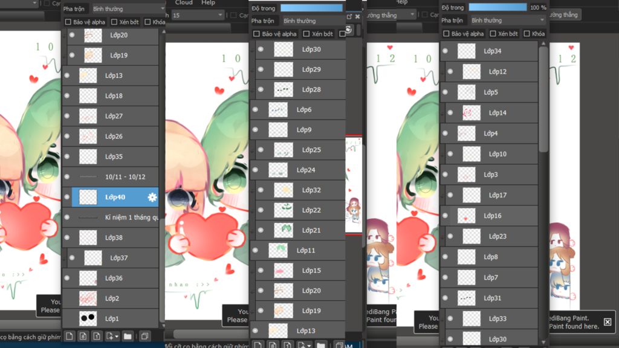Click the navigator preview of the chibi drawing
This screenshot has width=619, height=348.
(x=354, y=185)
